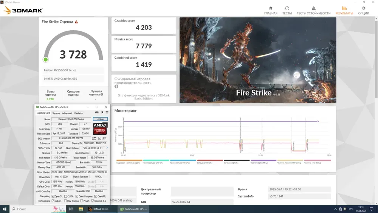Switch to the Advanced tab in GPU-Z
The image size is (378, 213).
67,113
